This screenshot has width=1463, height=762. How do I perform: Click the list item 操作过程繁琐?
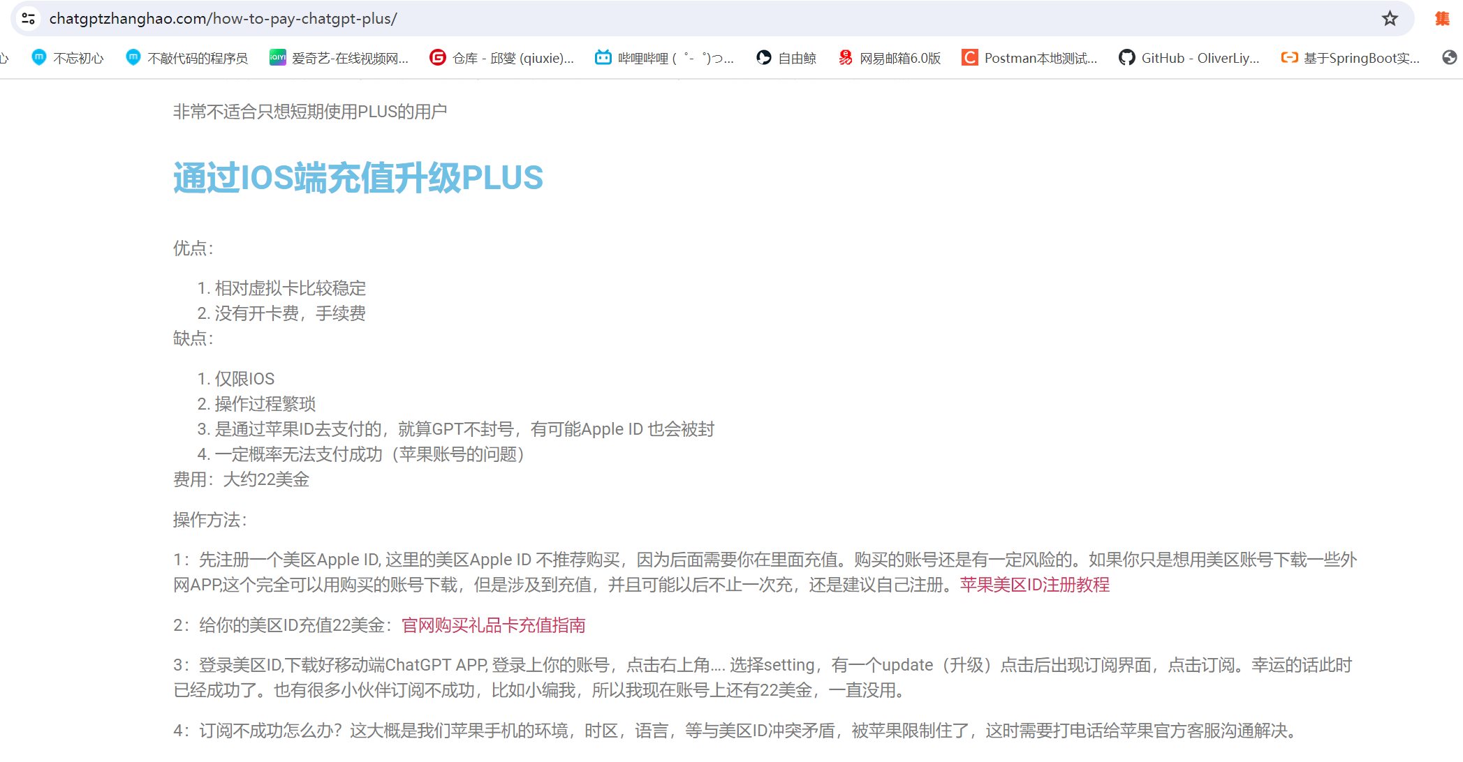tap(265, 404)
